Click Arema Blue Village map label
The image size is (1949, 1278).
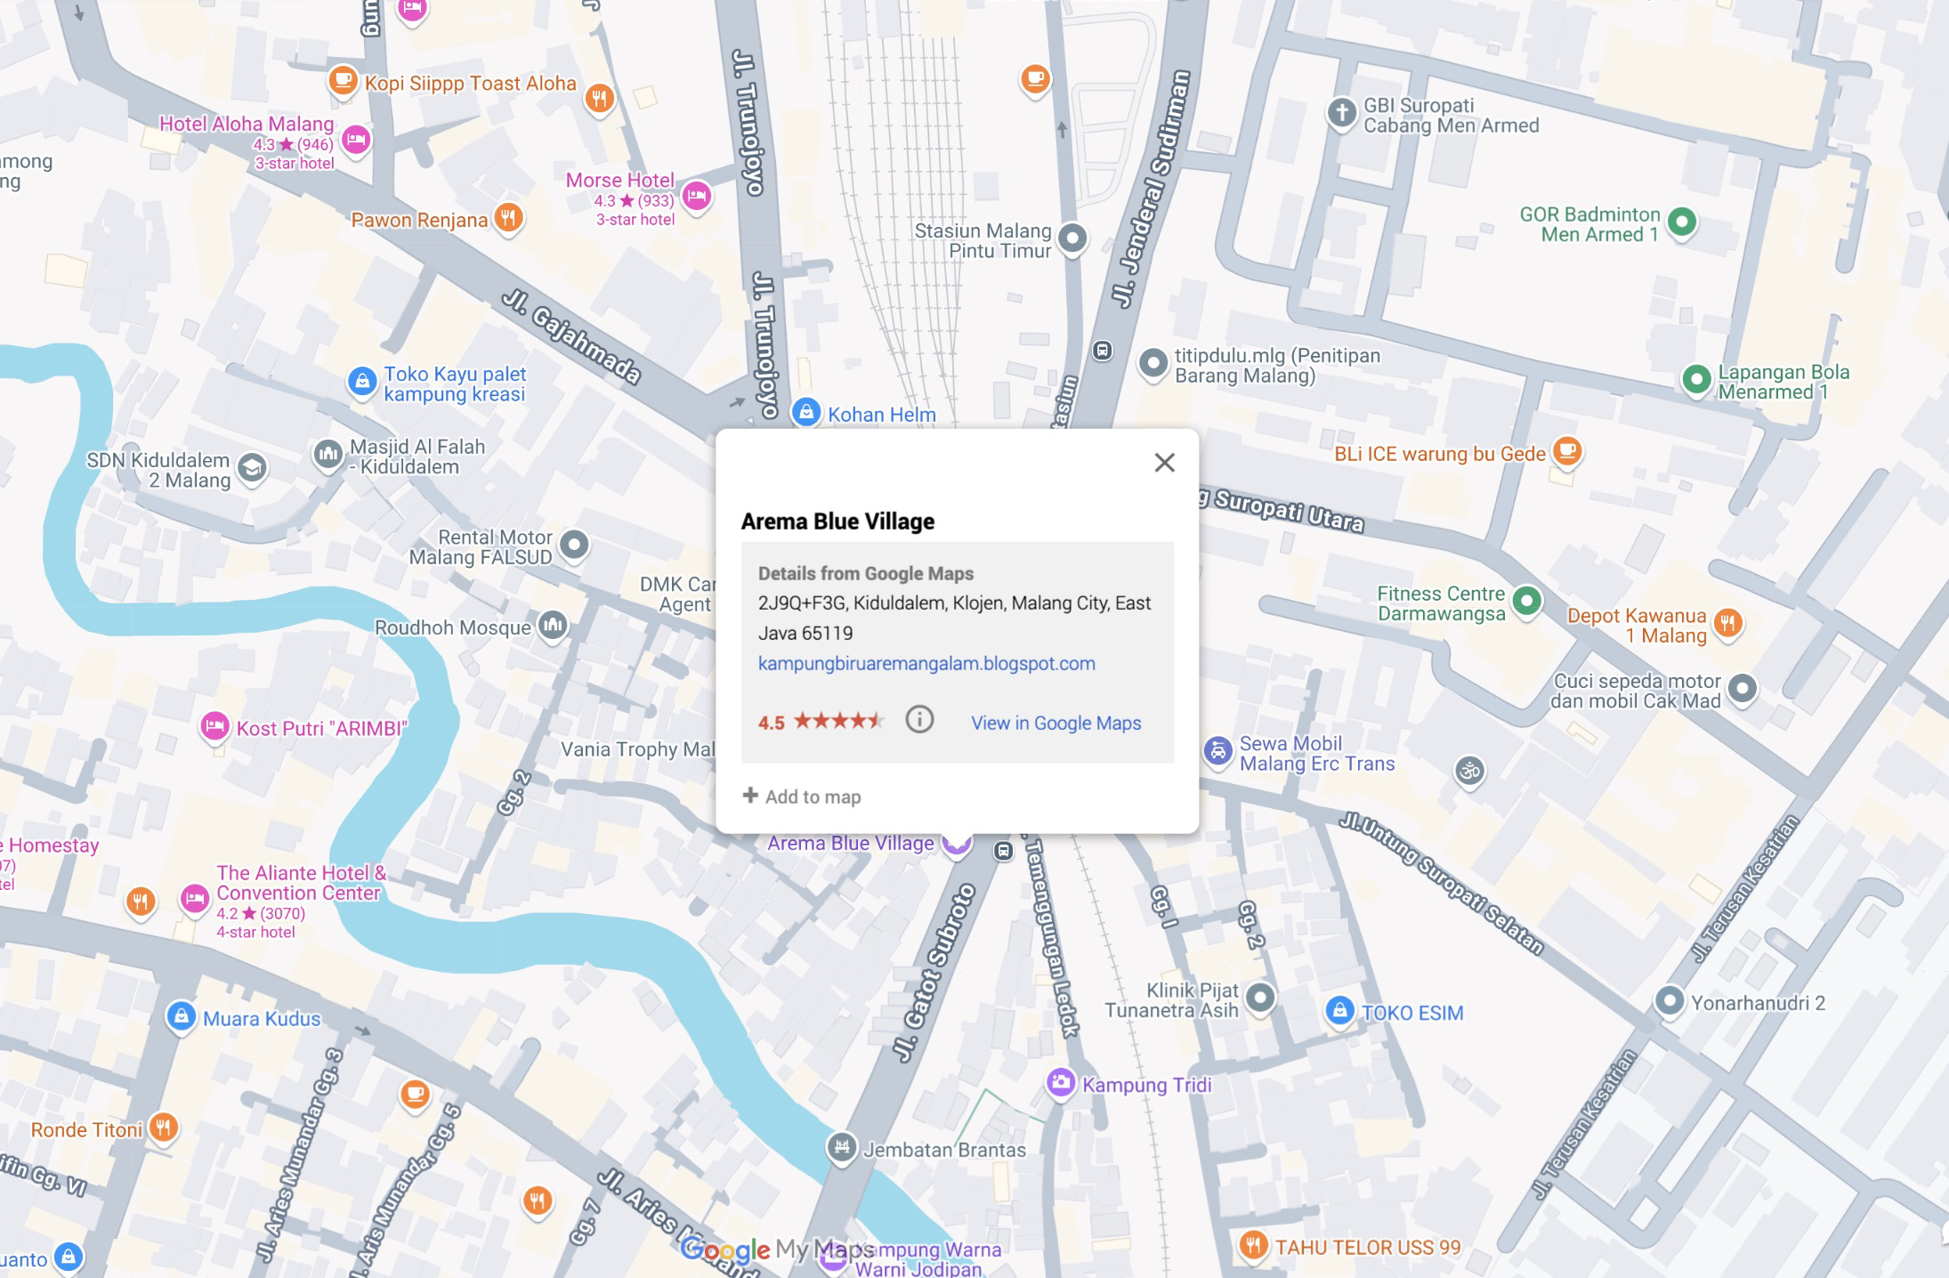(851, 843)
